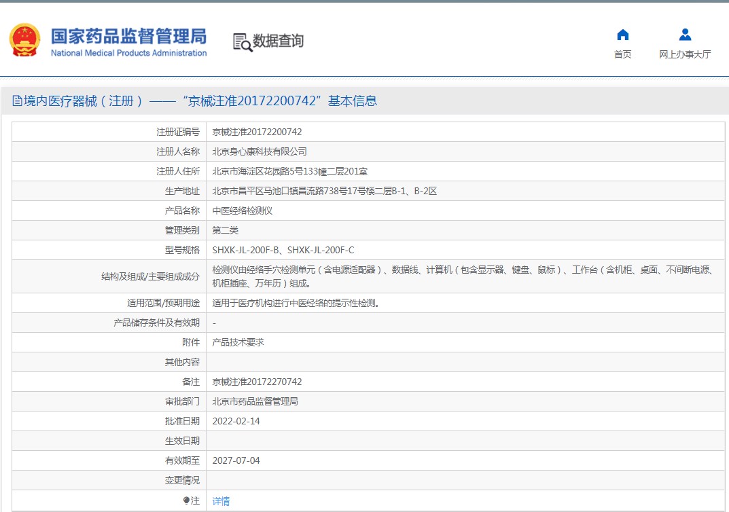The width and height of the screenshot is (729, 512).
Task: Click the bulb icon next to 注
Action: (186, 500)
